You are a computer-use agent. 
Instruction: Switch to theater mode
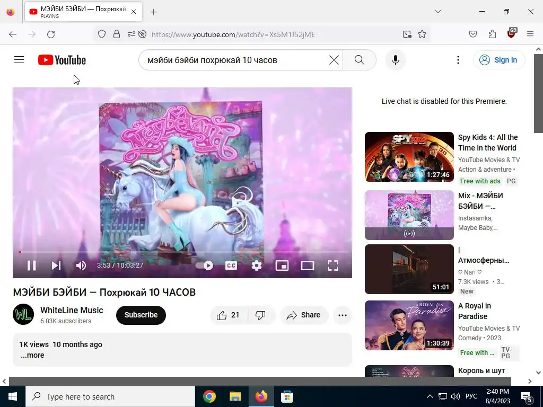tap(307, 266)
